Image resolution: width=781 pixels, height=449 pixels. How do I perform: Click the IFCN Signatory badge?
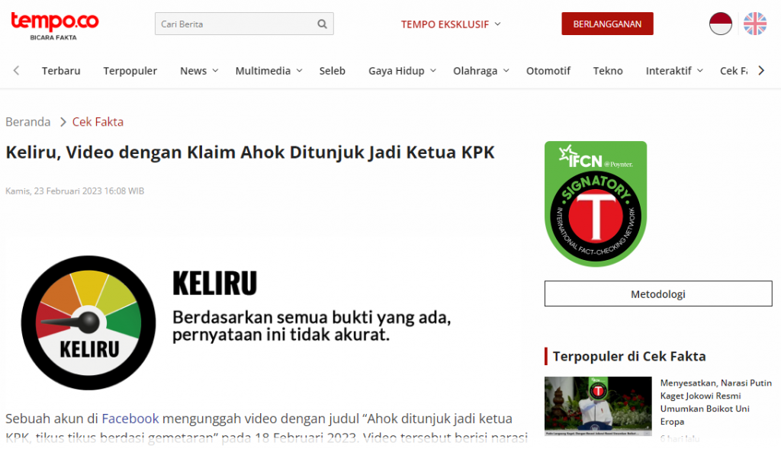point(596,204)
